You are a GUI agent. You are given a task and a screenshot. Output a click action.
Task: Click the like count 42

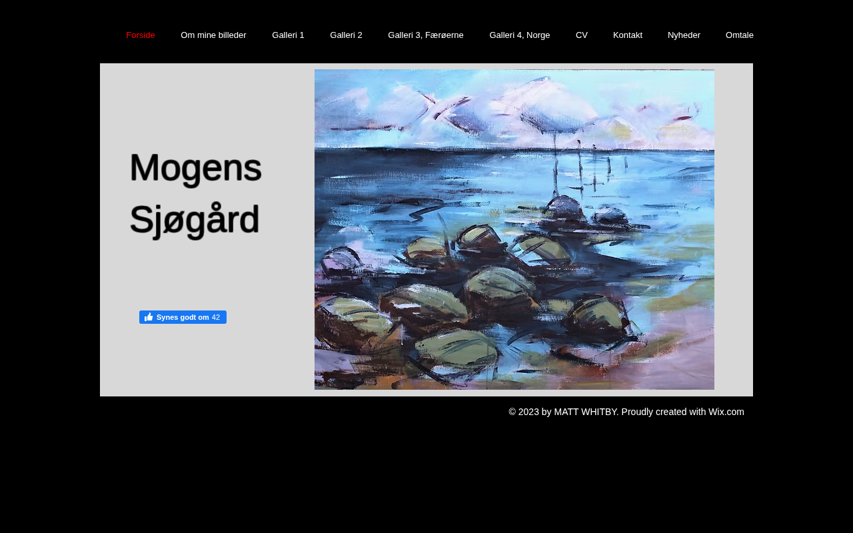point(216,317)
